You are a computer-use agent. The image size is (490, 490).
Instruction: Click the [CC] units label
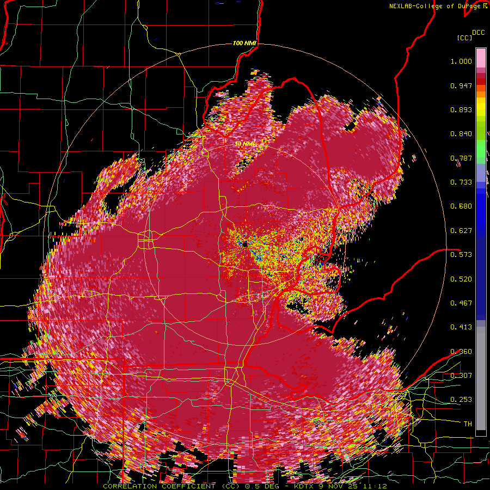tap(464, 38)
